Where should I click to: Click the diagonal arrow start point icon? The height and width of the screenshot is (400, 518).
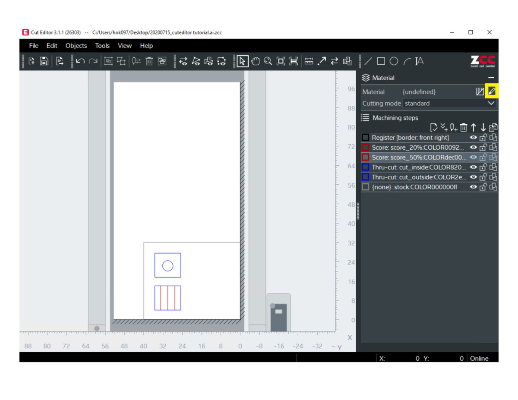322,61
